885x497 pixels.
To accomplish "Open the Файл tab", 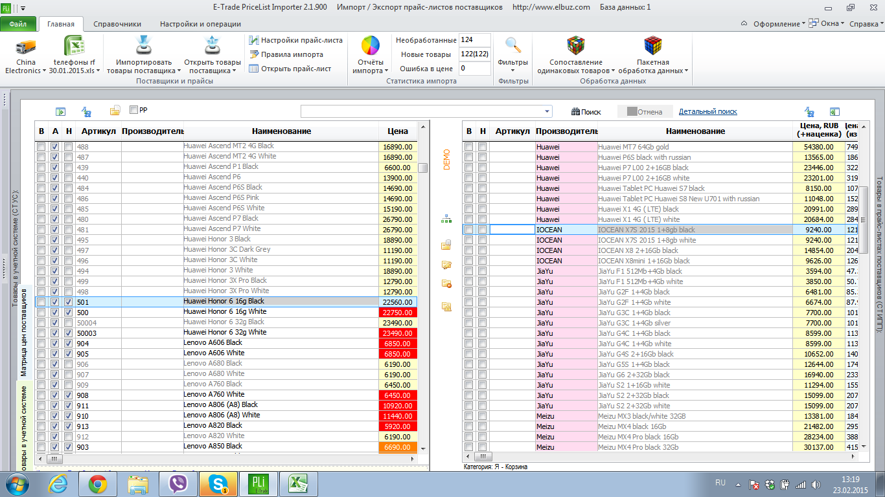I will 18,24.
